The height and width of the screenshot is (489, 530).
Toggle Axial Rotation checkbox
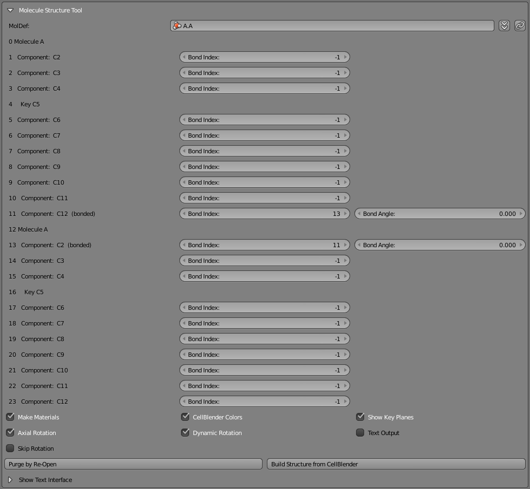(x=10, y=433)
